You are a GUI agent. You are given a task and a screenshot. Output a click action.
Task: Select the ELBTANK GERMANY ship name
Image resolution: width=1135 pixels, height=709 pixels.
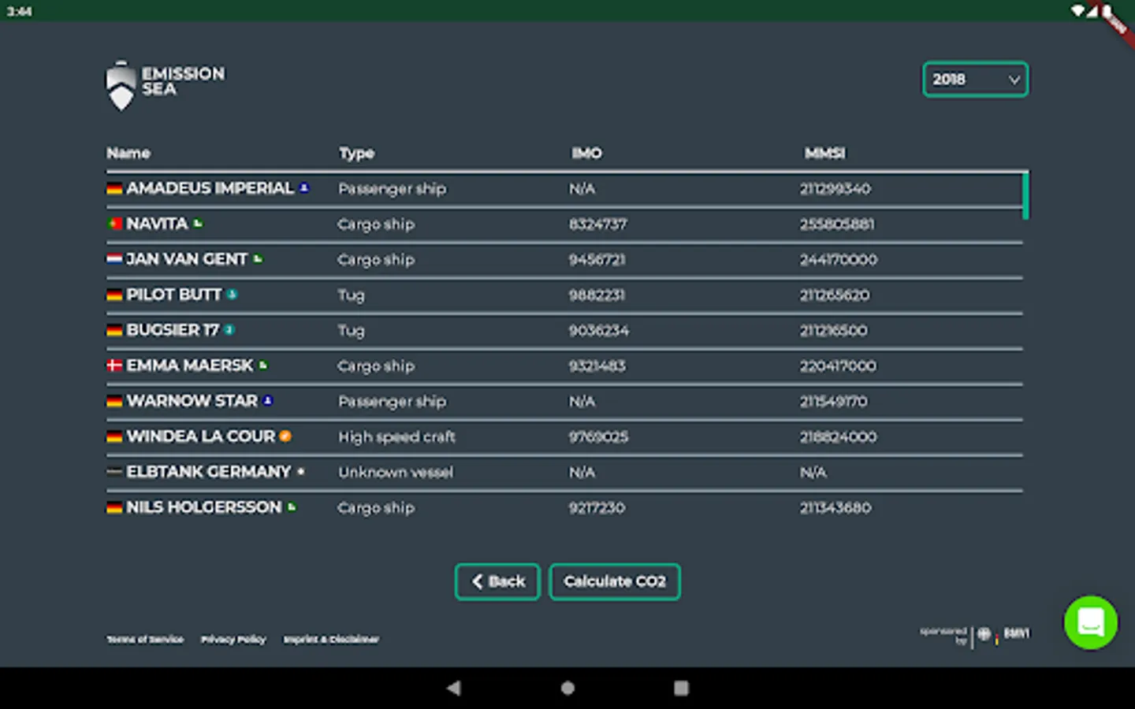pyautogui.click(x=209, y=472)
